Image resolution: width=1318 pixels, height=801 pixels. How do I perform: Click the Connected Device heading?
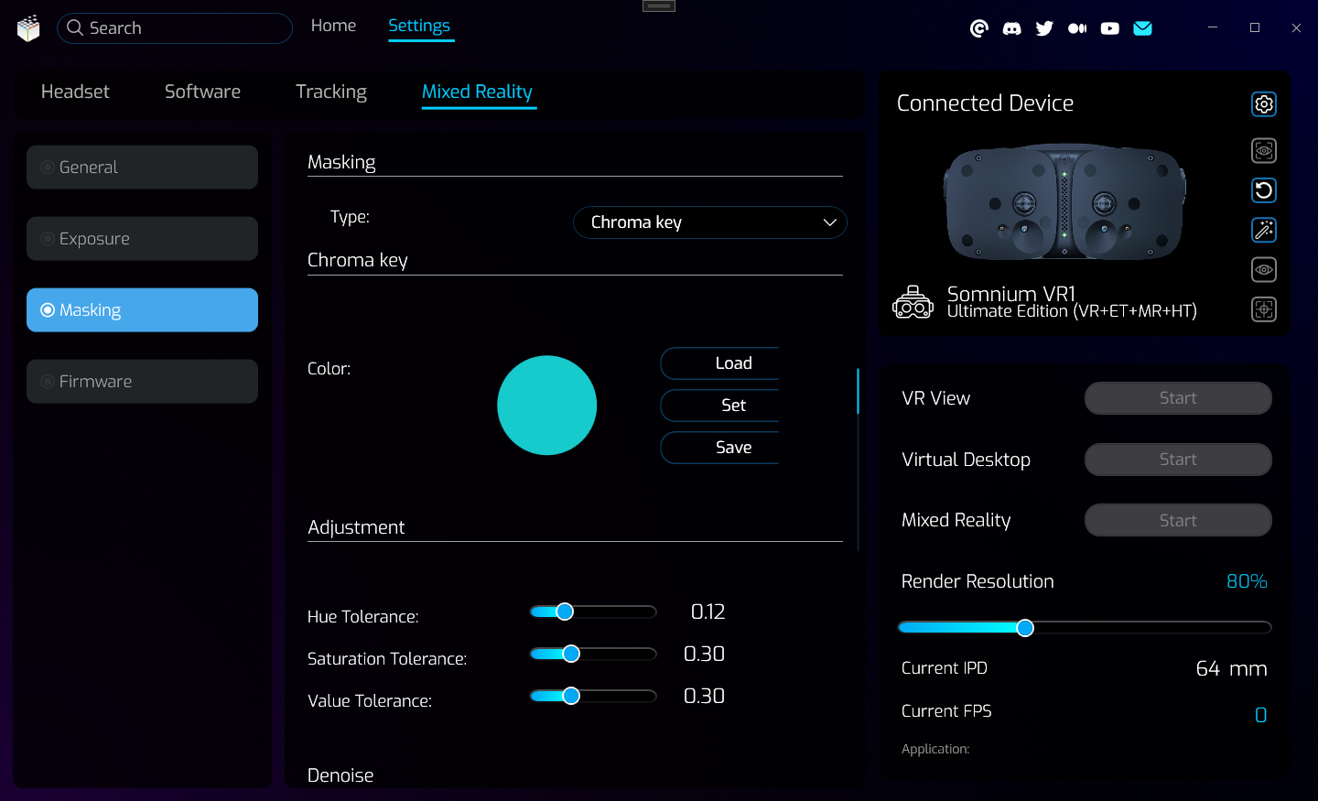(x=985, y=103)
